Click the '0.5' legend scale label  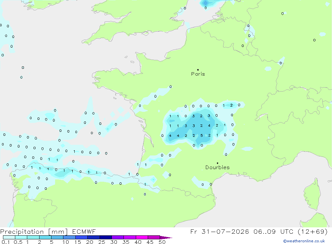(18, 242)
